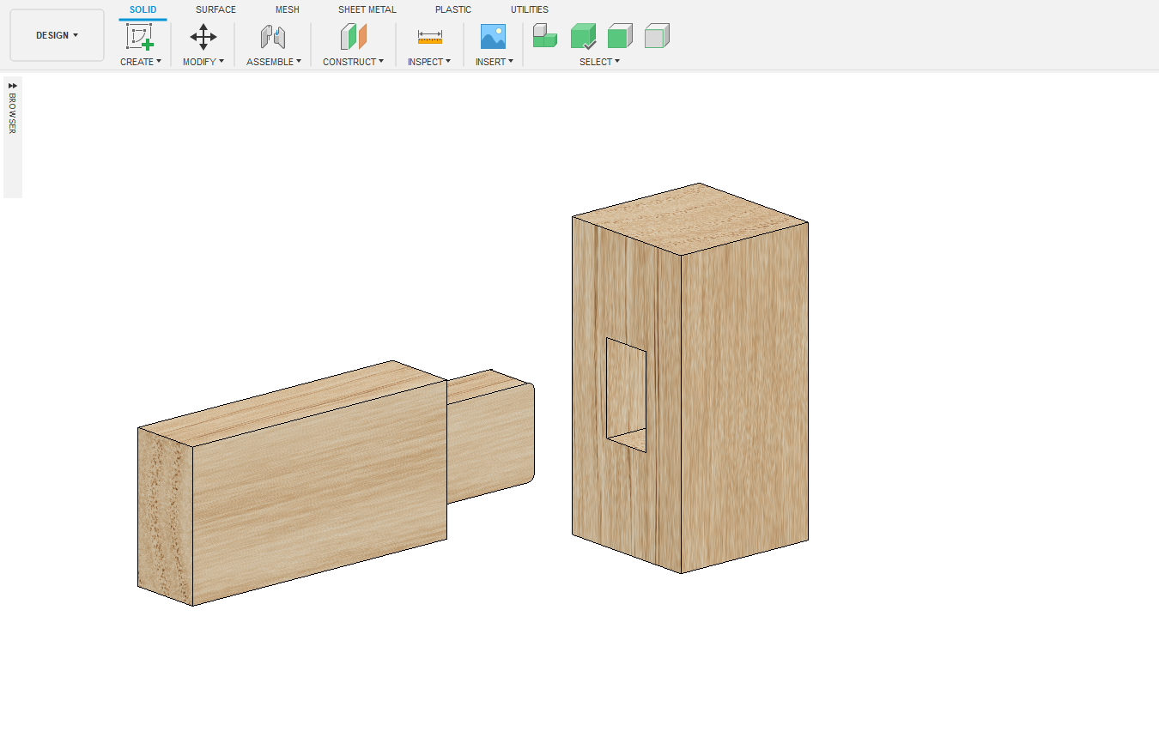Click the third Select cube icon
Screen dimensions: 1159x737
click(619, 36)
